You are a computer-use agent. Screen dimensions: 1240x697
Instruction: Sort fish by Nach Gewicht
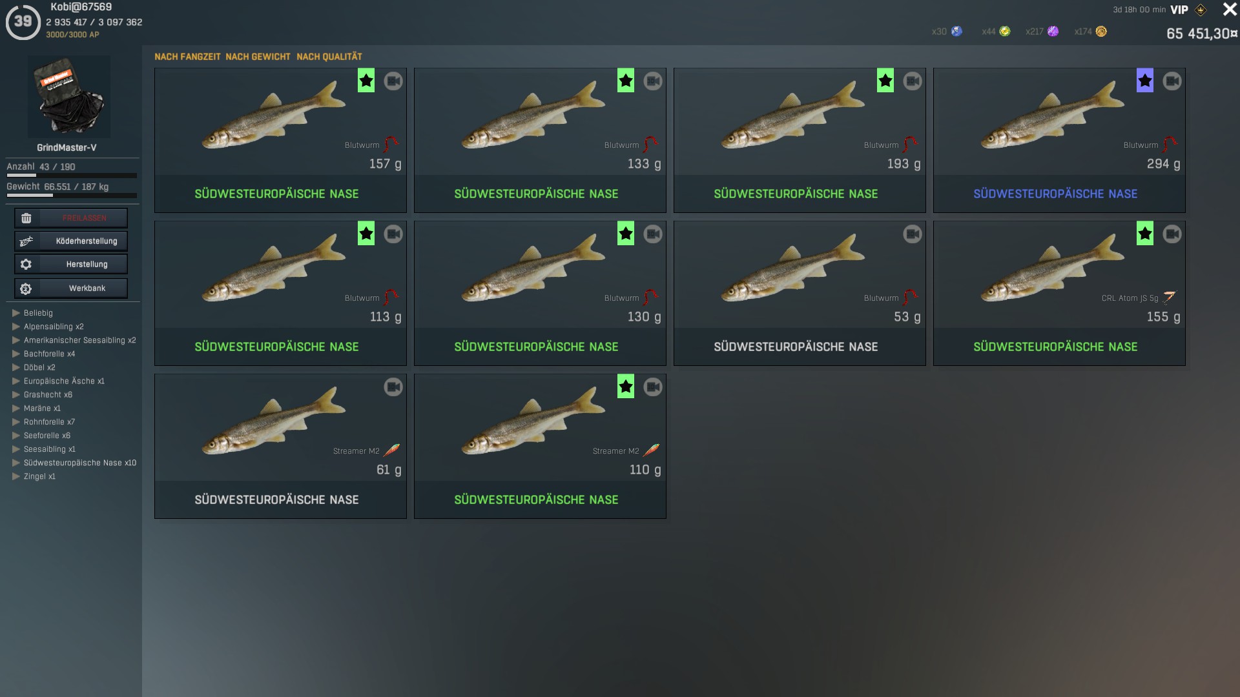click(x=258, y=57)
